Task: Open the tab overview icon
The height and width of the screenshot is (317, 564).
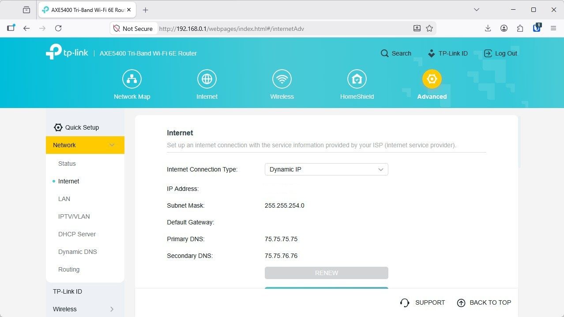Action: 26,10
